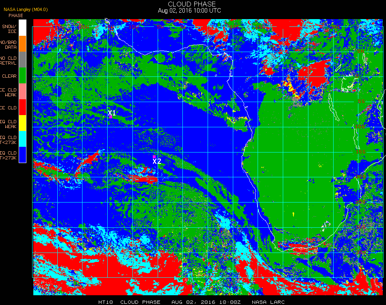The width and height of the screenshot is (386, 305).
Task: Click the MT10 CLOUD PHASE footer caption
Action: tap(129, 302)
